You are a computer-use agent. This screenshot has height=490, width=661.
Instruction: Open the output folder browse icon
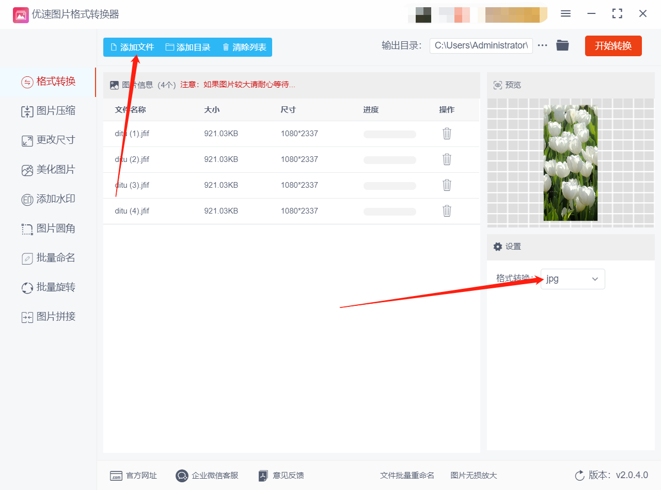tap(562, 45)
